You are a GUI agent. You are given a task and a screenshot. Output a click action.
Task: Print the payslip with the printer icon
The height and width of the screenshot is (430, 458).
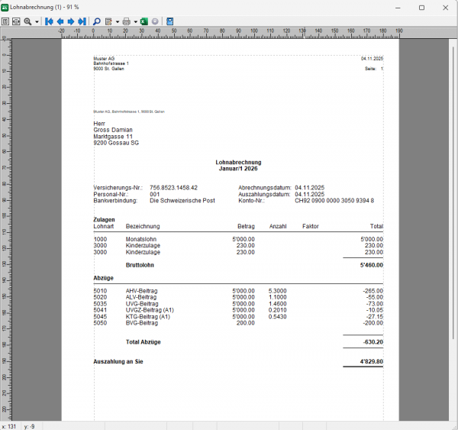pos(127,21)
